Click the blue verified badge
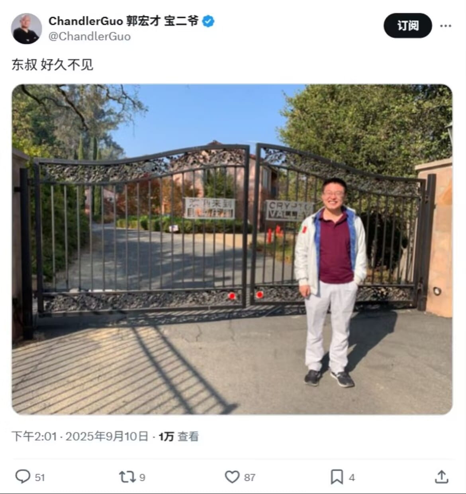The width and height of the screenshot is (466, 494). click(208, 21)
